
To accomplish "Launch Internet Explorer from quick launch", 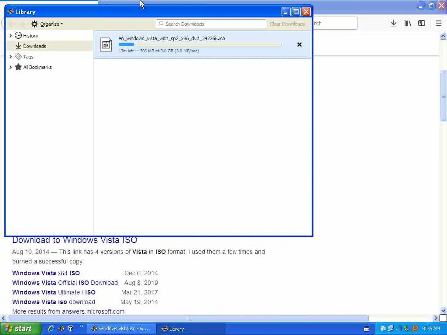I will coord(52,329).
